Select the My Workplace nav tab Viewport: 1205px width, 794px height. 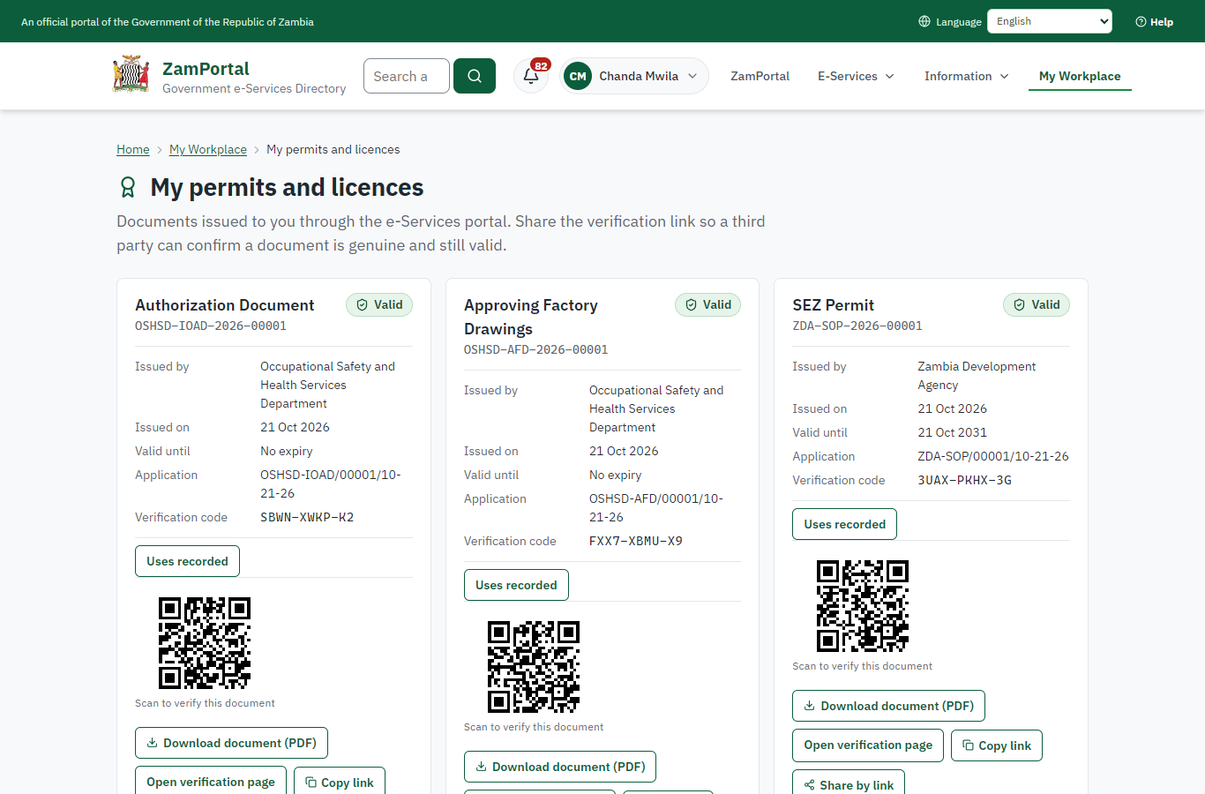coord(1080,76)
